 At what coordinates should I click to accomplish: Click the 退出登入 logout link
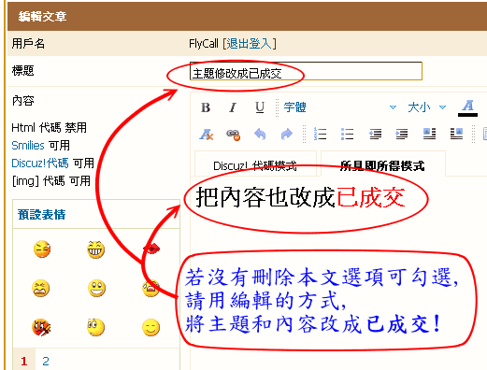[x=250, y=43]
